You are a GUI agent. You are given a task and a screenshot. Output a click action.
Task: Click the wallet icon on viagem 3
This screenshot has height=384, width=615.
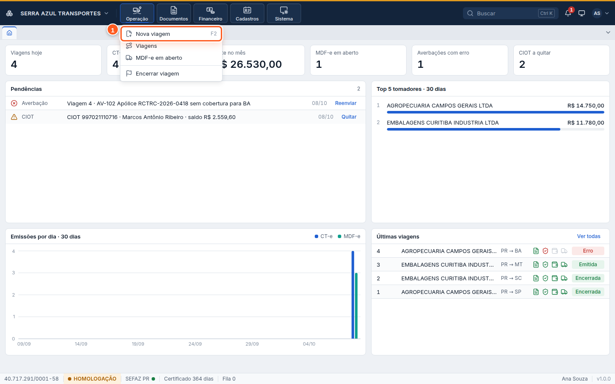(555, 265)
